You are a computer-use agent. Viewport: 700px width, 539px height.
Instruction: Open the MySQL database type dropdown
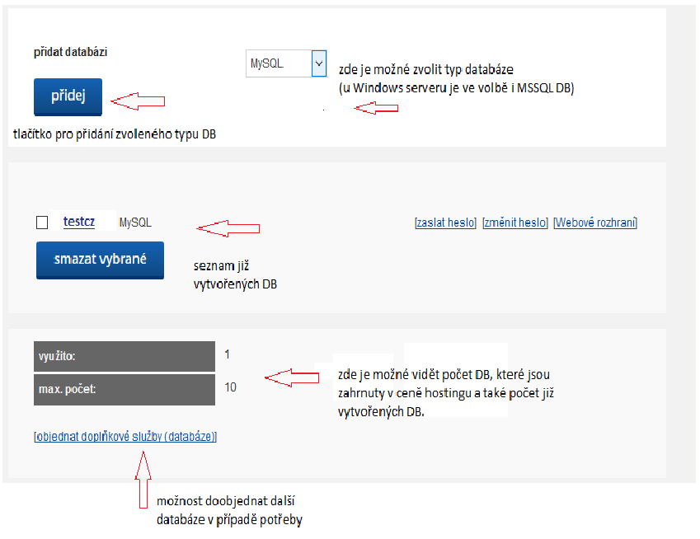pyautogui.click(x=286, y=63)
